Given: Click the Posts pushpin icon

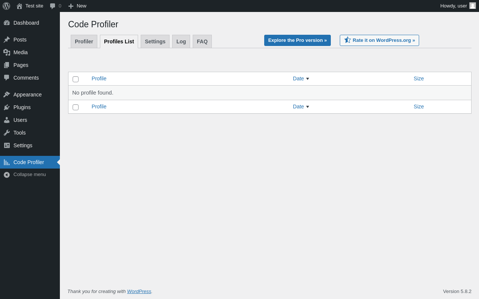Looking at the screenshot, I should point(7,40).
